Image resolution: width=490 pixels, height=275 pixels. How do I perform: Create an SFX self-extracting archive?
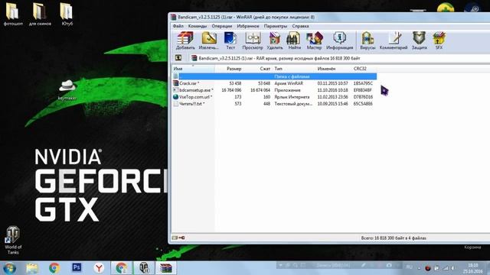pos(439,40)
